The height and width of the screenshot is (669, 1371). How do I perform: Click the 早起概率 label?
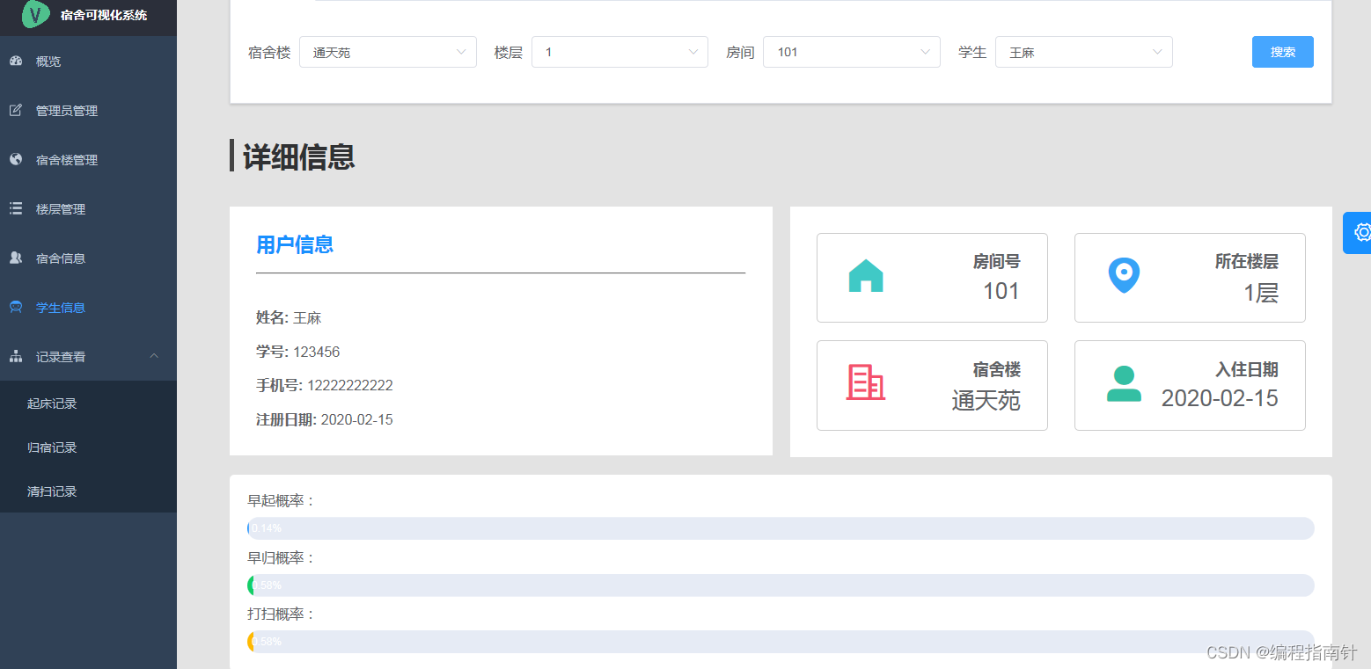click(282, 501)
